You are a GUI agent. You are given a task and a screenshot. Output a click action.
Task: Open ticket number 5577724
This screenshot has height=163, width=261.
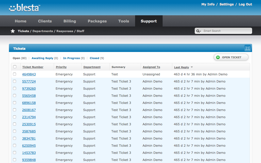[x=29, y=81]
